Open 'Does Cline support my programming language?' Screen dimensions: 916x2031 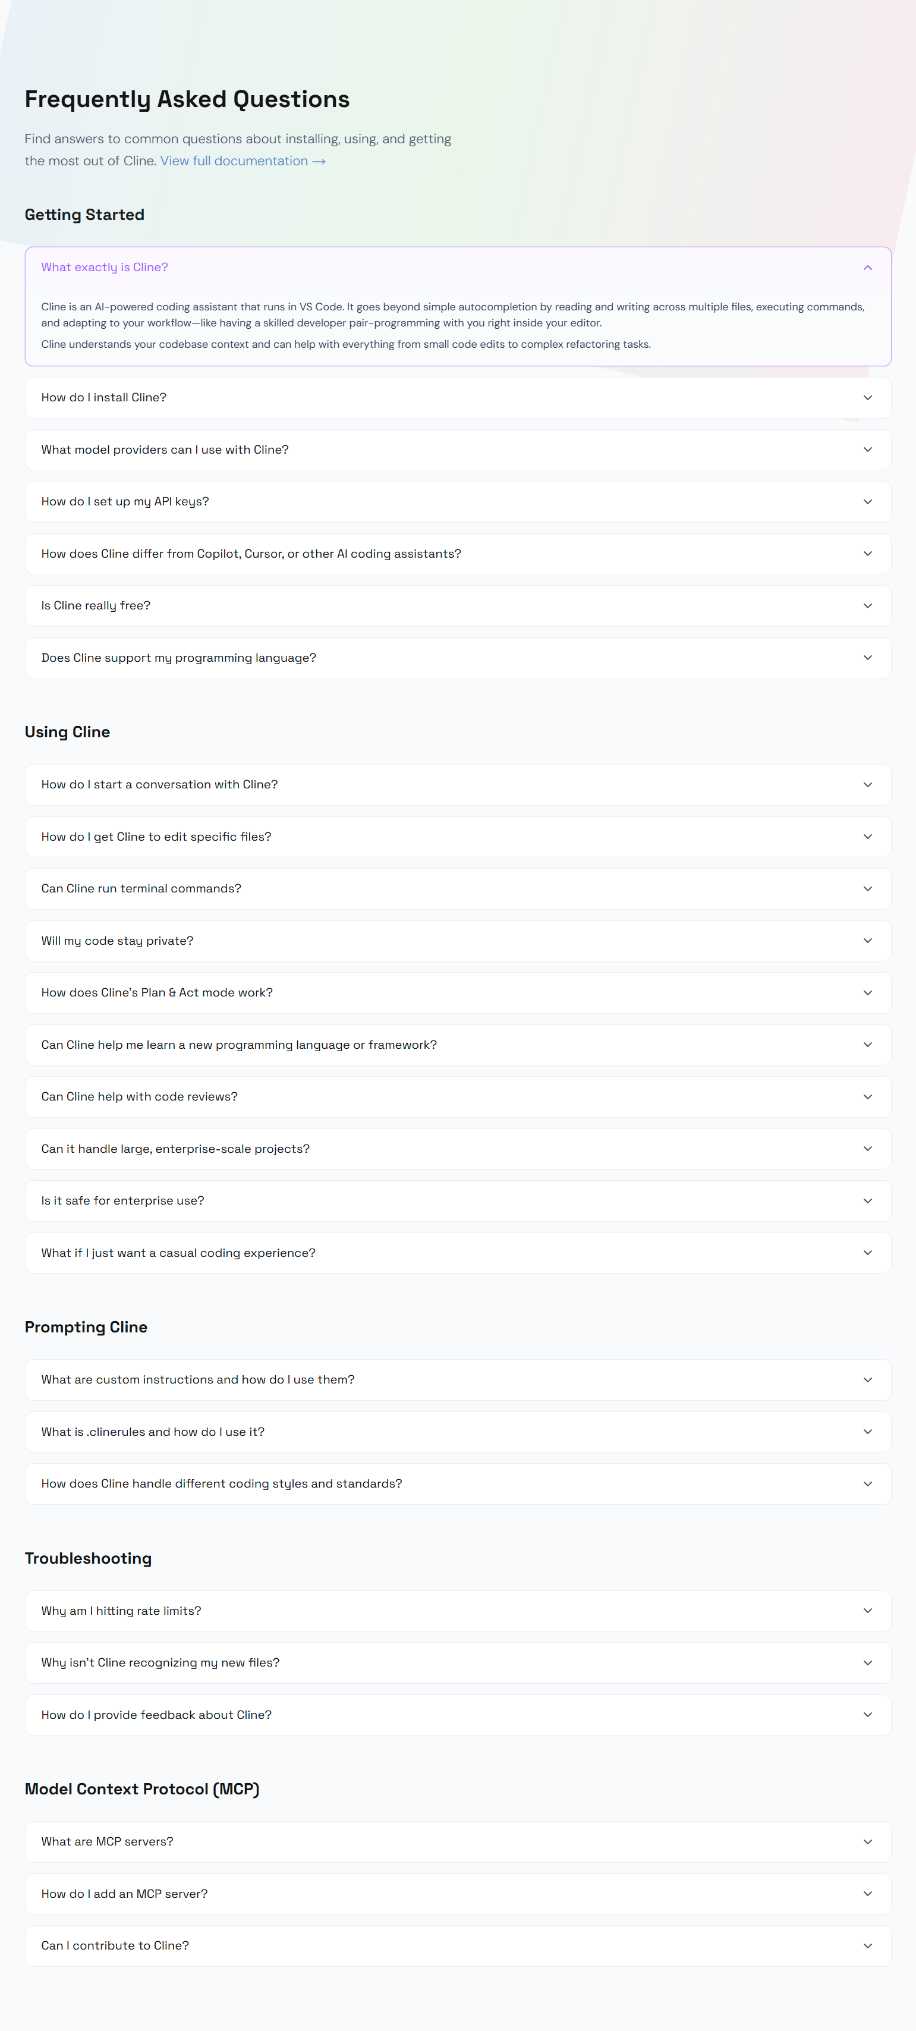pos(178,658)
